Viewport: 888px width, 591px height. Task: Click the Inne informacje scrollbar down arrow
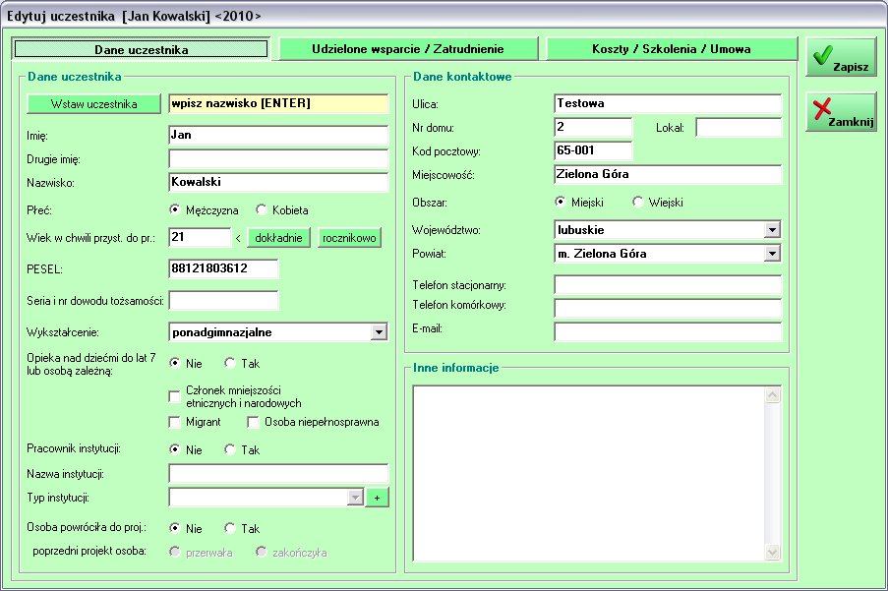coord(772,552)
